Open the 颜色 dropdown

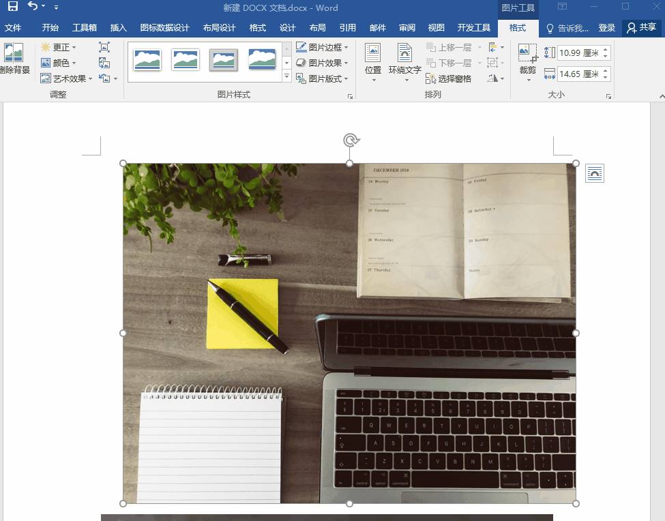[x=59, y=63]
